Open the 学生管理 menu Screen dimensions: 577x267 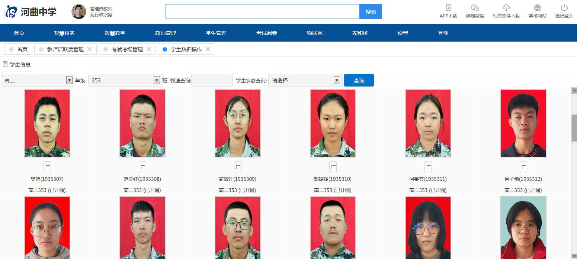(216, 33)
